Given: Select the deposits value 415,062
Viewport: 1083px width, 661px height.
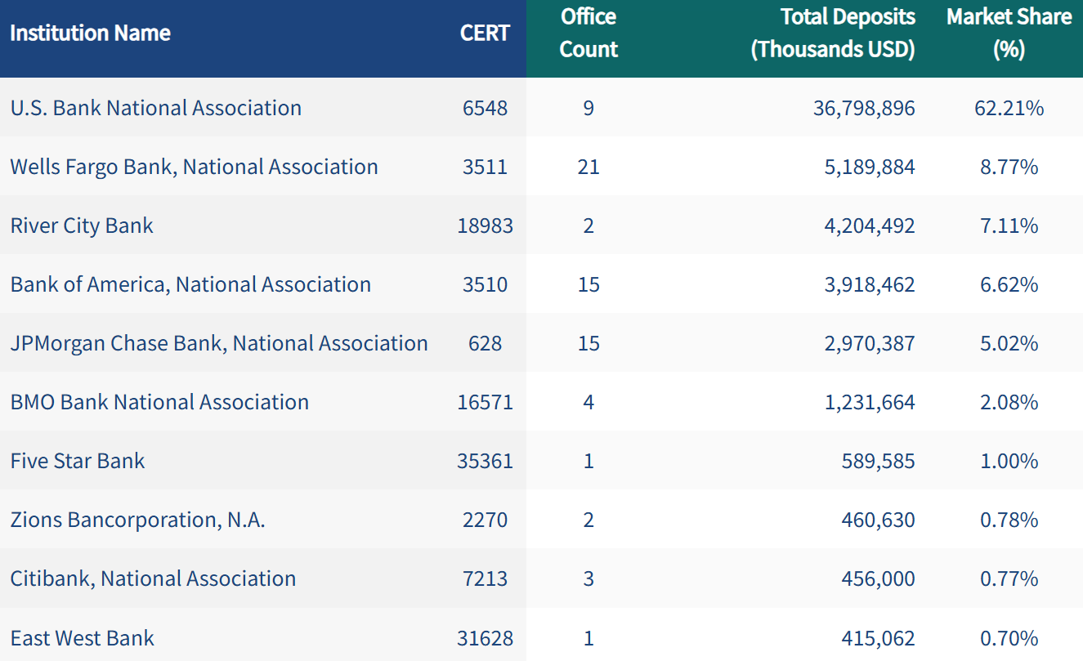Looking at the screenshot, I should tap(879, 638).
